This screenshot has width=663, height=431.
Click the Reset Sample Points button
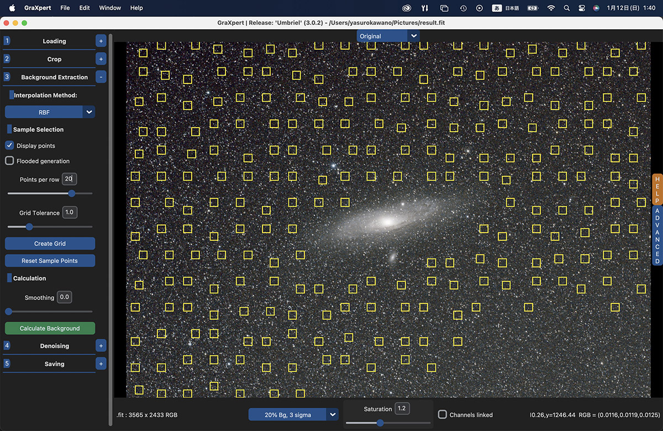tap(50, 260)
